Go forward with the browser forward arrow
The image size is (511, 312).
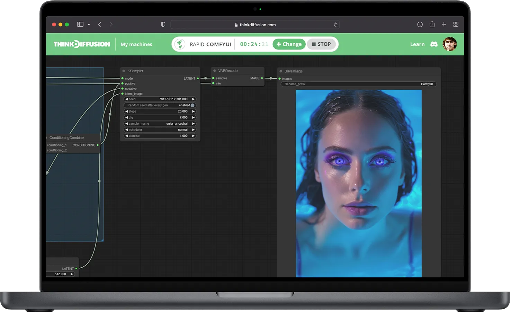coord(111,24)
